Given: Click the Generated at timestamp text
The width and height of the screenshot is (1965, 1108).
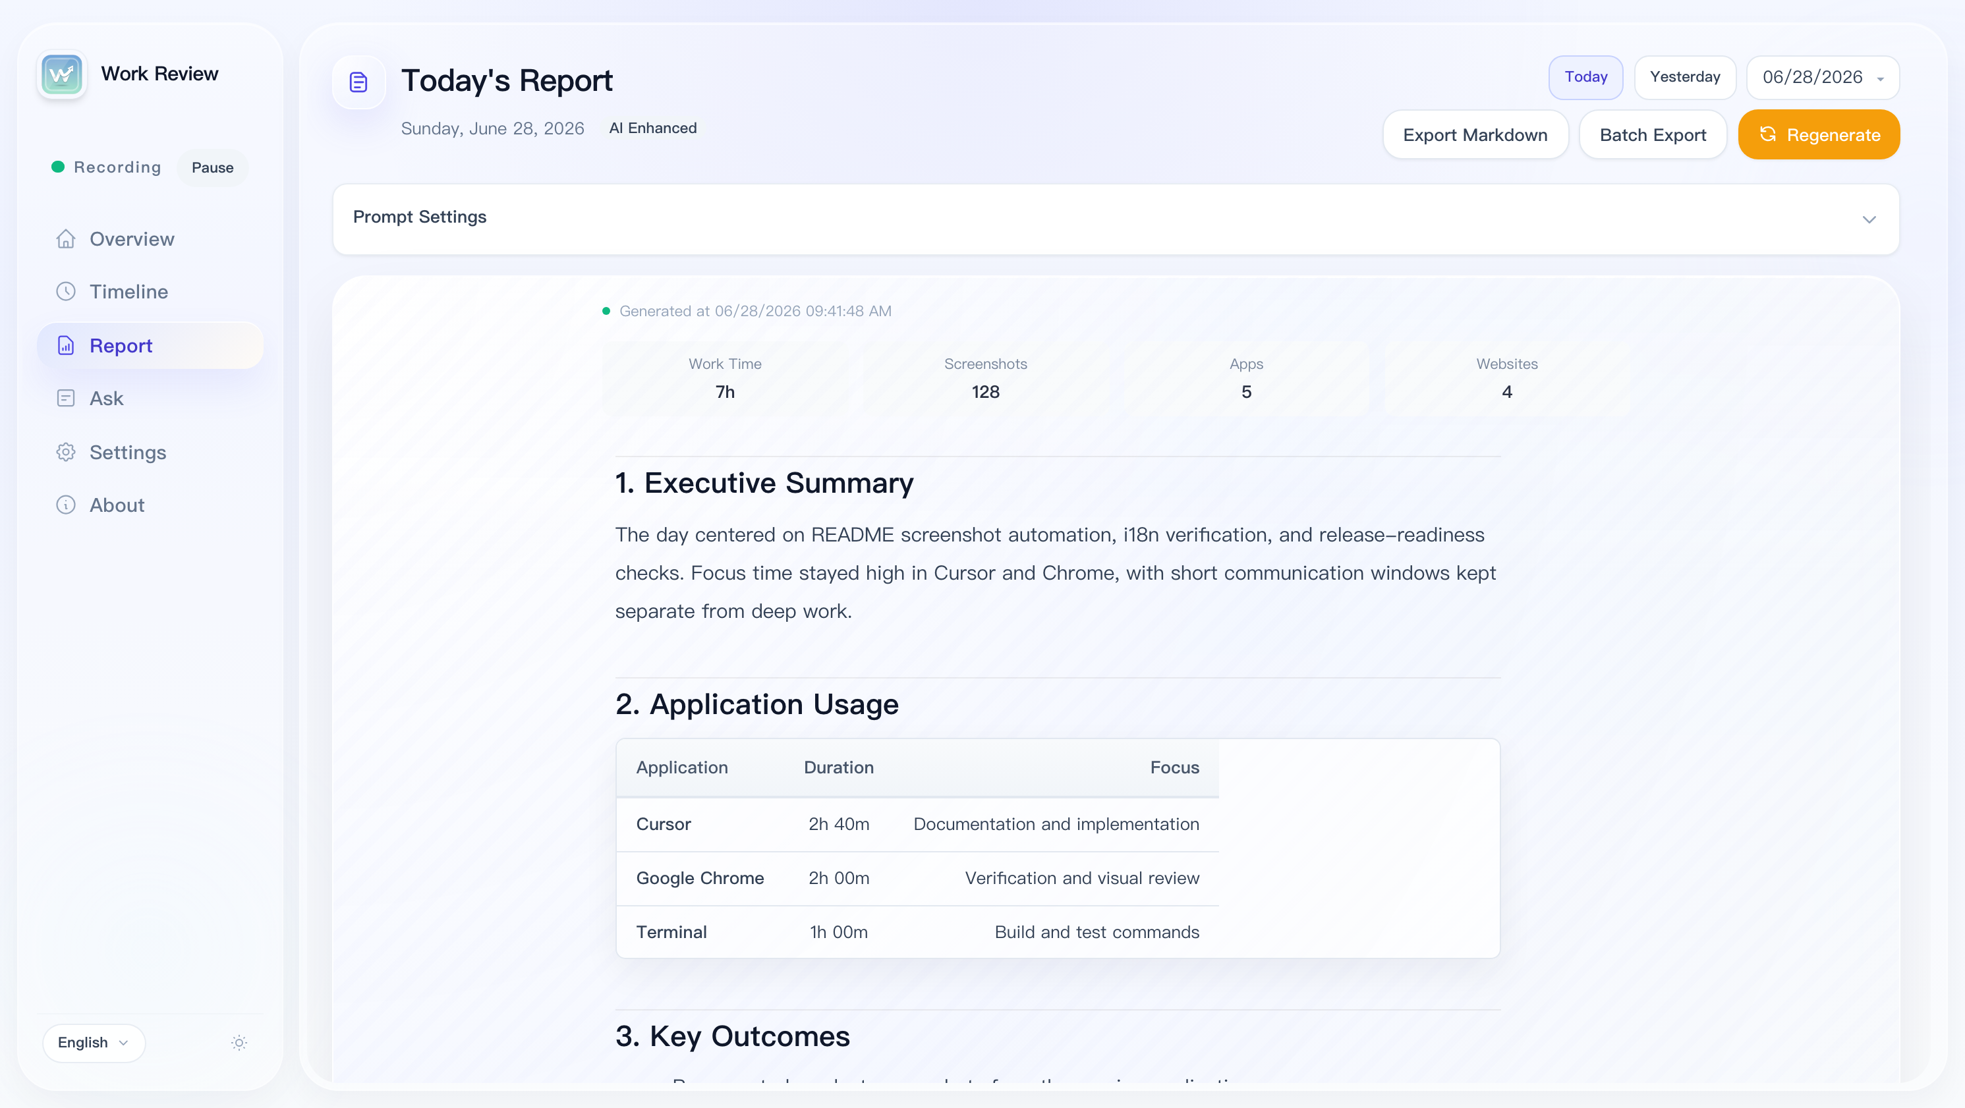Looking at the screenshot, I should click(755, 311).
